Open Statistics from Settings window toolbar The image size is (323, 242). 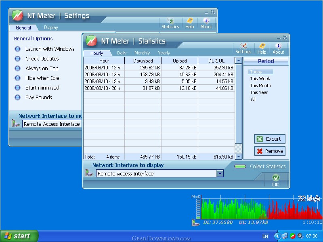click(170, 23)
